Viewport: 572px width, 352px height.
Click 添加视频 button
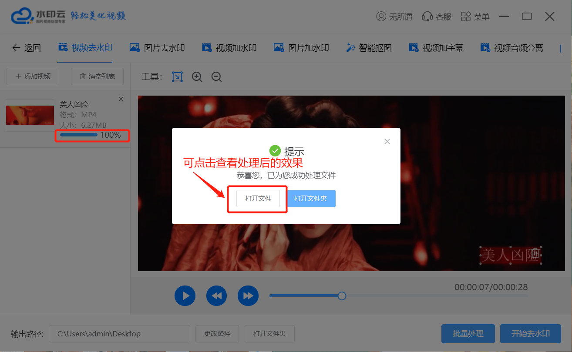coord(33,76)
